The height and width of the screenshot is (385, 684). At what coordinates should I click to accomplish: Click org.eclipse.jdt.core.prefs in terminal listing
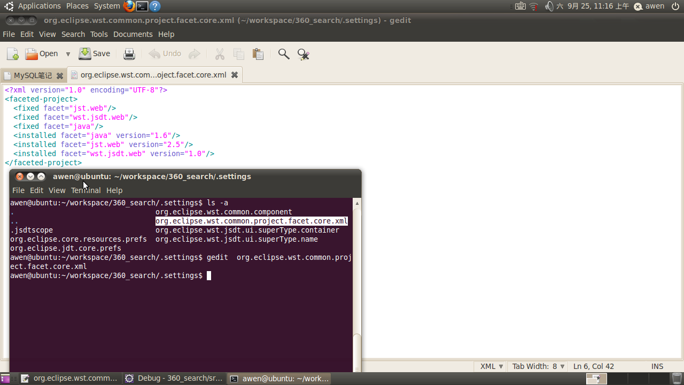(66, 248)
